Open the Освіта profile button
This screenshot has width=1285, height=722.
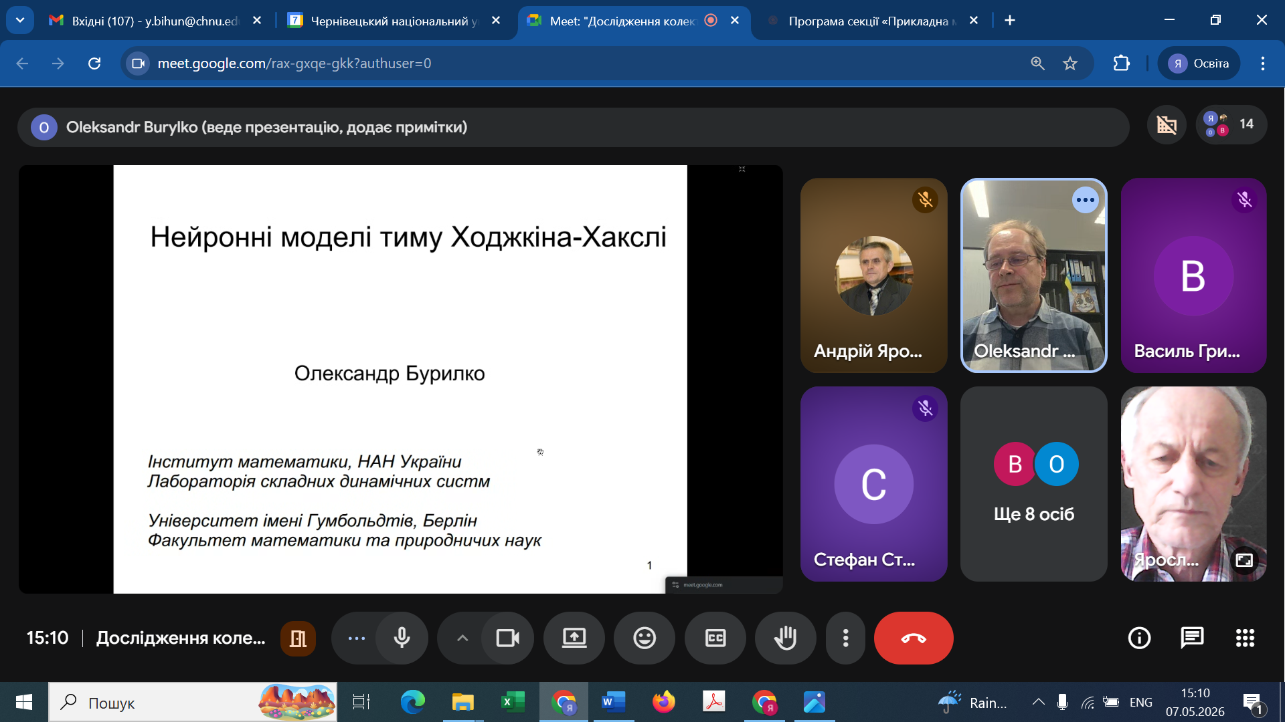coord(1199,64)
